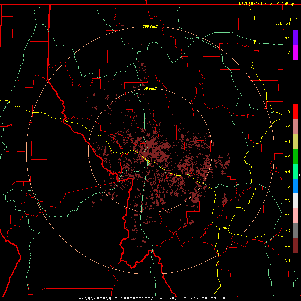301x301 pixels.
Task: Click the HA legend label
Action: click(x=287, y=112)
